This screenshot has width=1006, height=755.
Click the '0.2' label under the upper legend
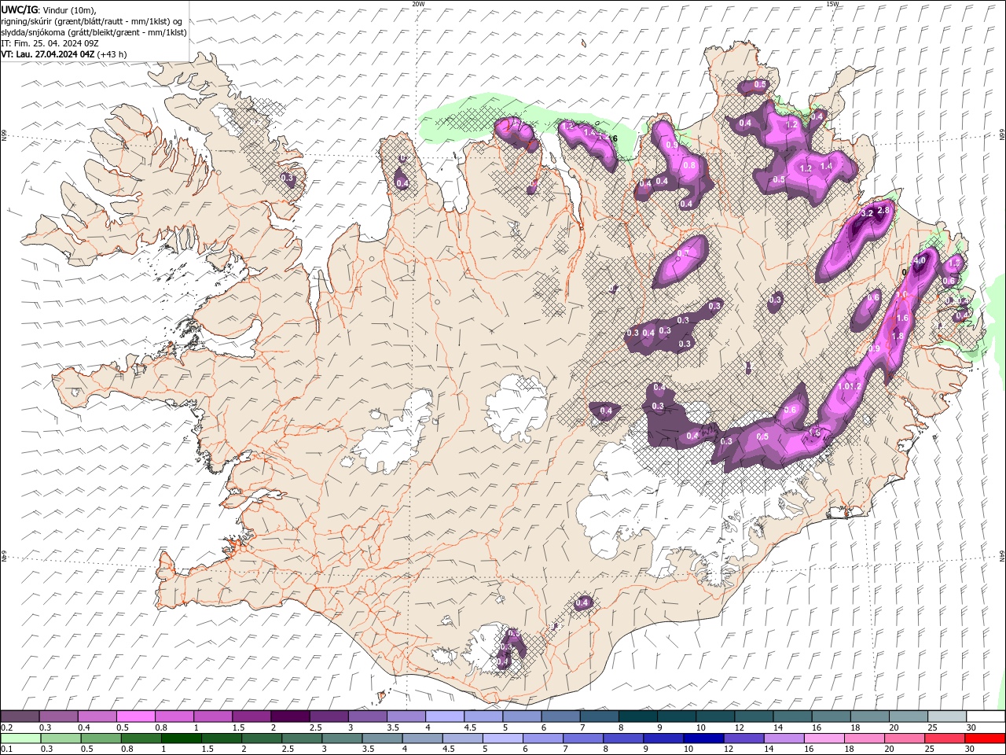coord(6,727)
